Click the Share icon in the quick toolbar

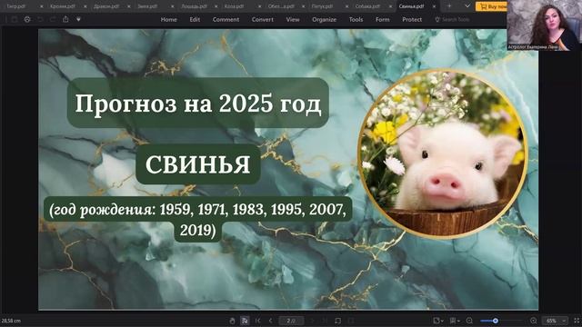(x=65, y=19)
